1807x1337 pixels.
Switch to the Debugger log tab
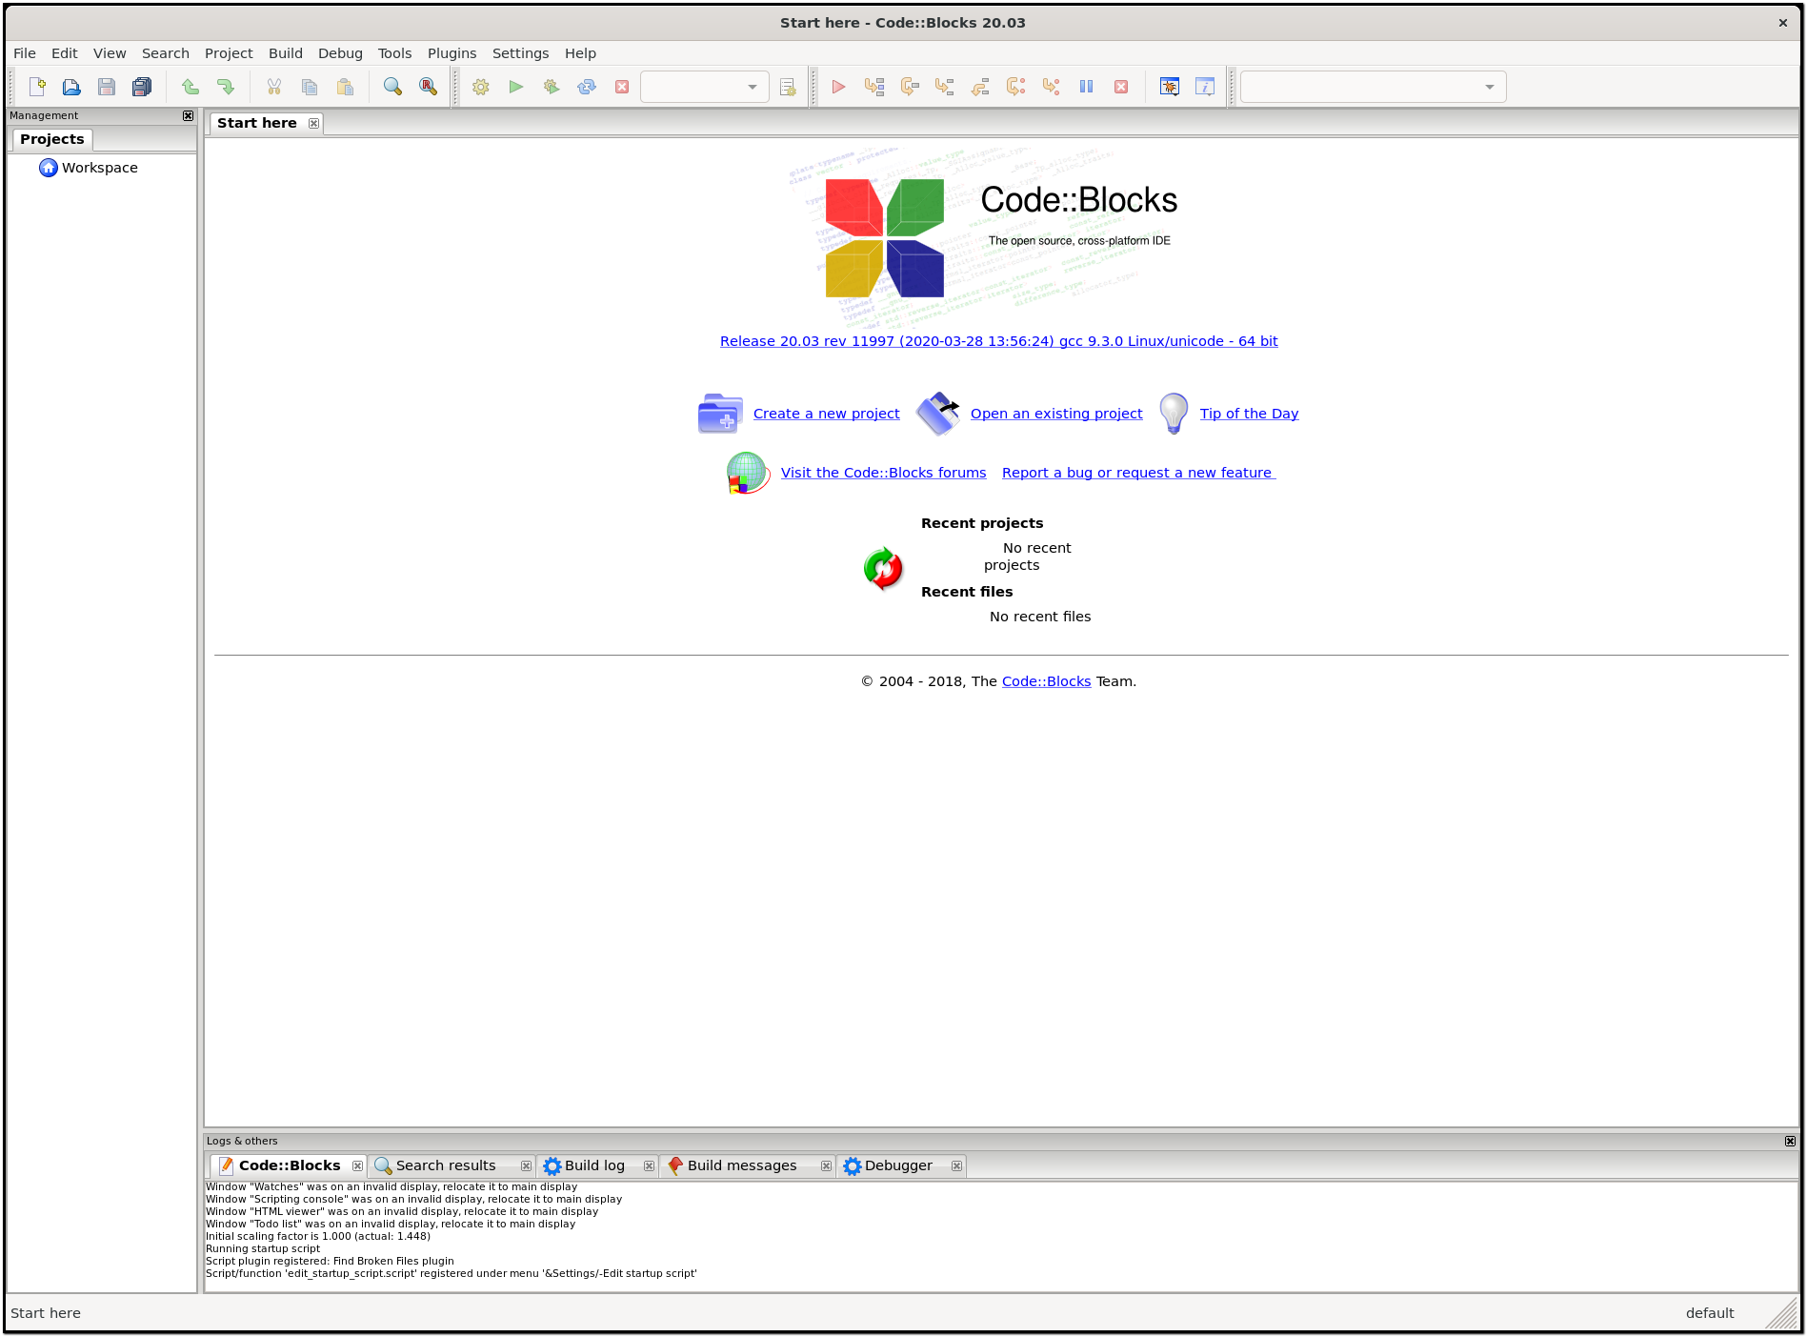[x=898, y=1165]
